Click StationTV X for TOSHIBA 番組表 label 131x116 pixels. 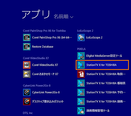(106, 83)
